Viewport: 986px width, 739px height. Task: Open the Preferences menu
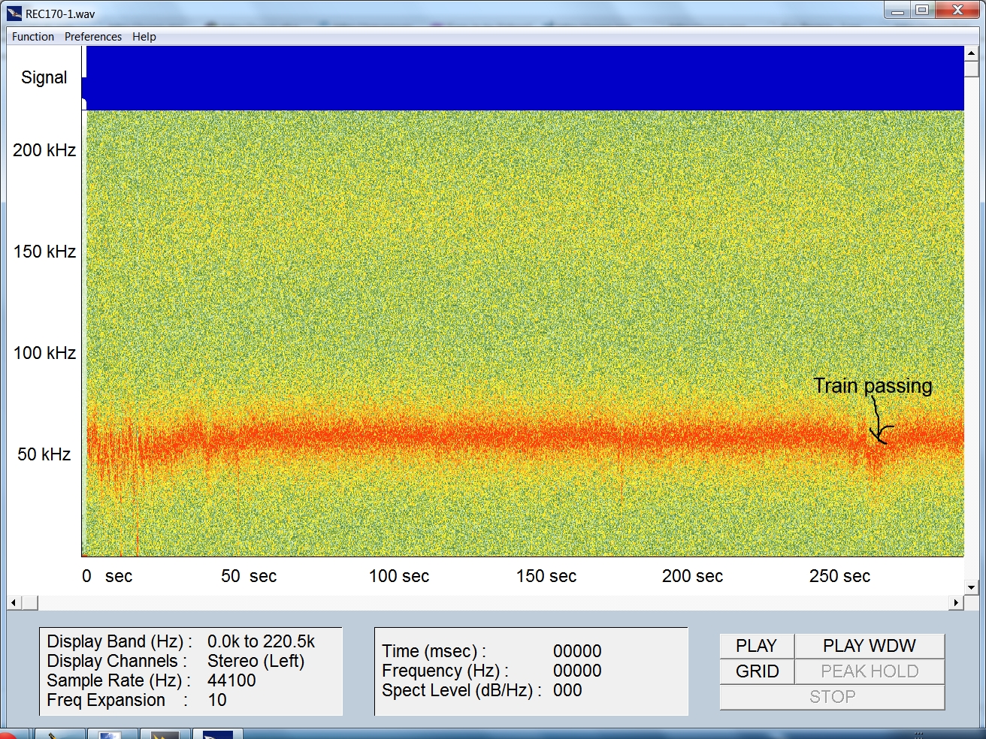click(93, 37)
